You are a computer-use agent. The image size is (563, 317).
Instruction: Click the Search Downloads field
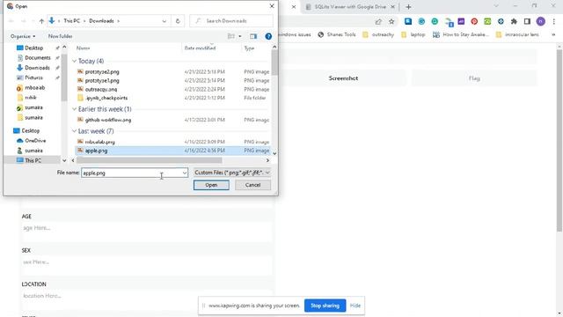231,21
